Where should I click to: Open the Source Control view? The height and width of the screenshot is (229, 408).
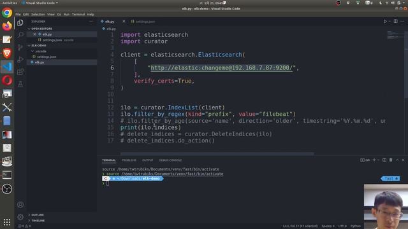tap(20, 47)
